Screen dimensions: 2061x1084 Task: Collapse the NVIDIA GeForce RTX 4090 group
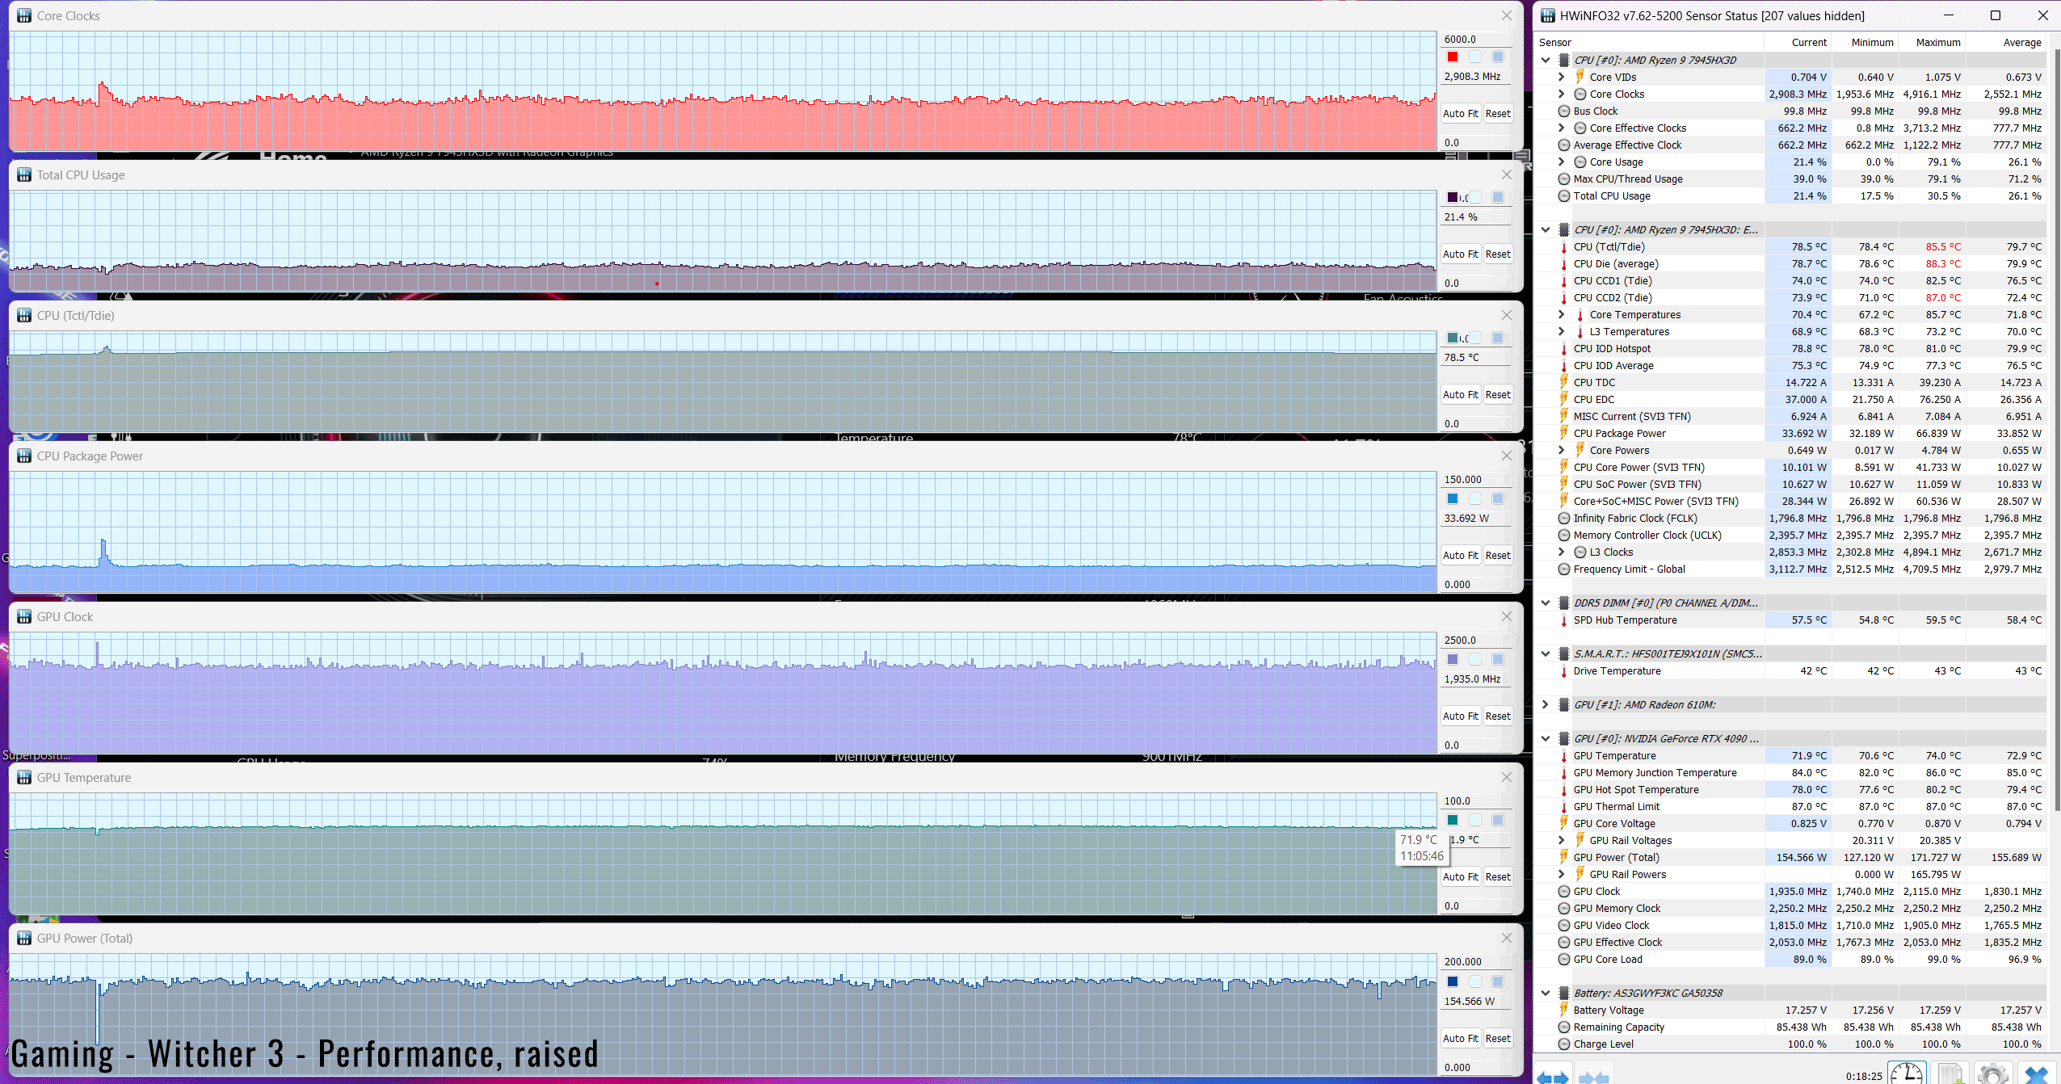pos(1545,738)
